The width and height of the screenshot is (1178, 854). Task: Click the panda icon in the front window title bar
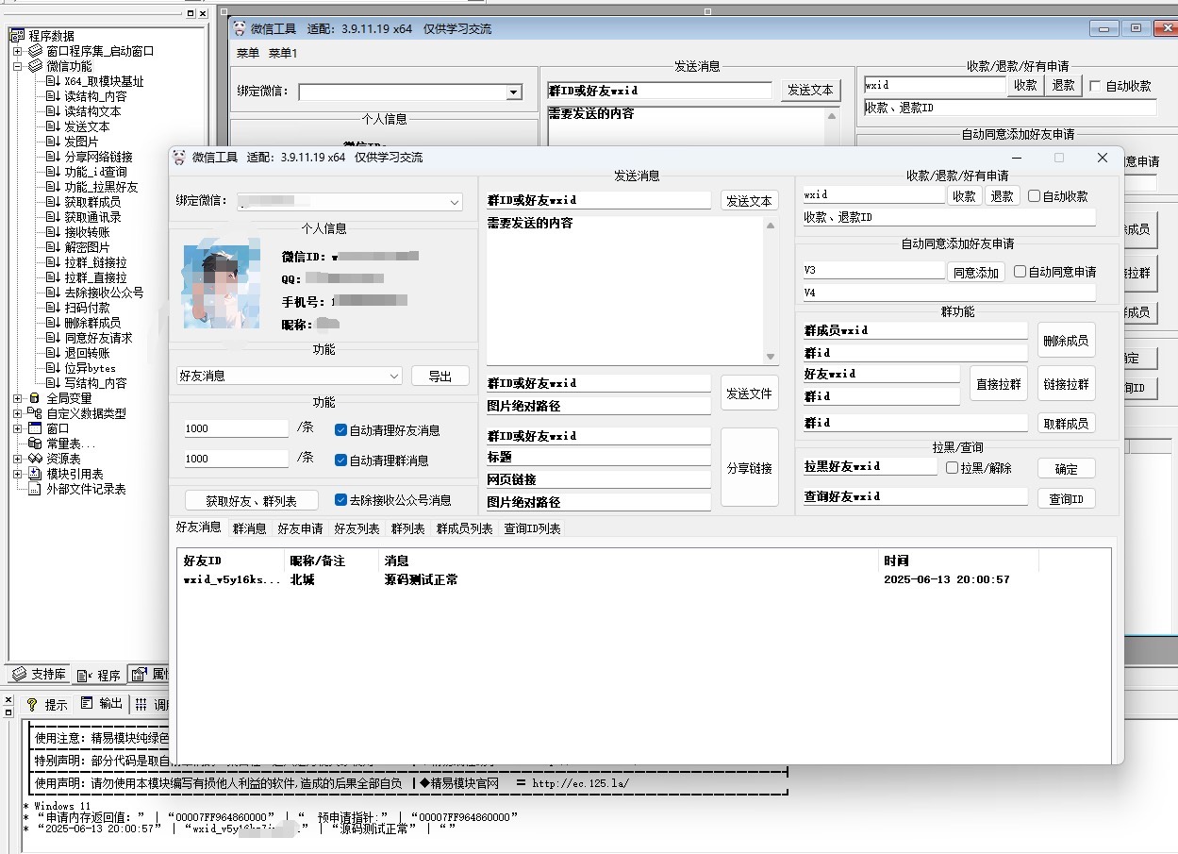179,158
